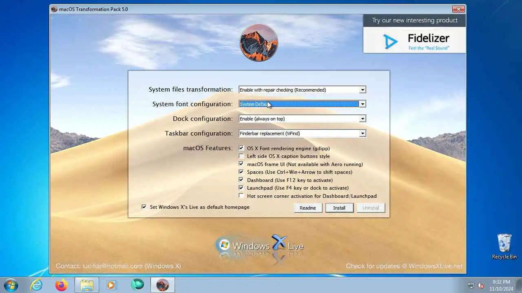522x293 pixels.
Task: Open Windows Explorer folder taskbar icon
Action: [x=87, y=285]
